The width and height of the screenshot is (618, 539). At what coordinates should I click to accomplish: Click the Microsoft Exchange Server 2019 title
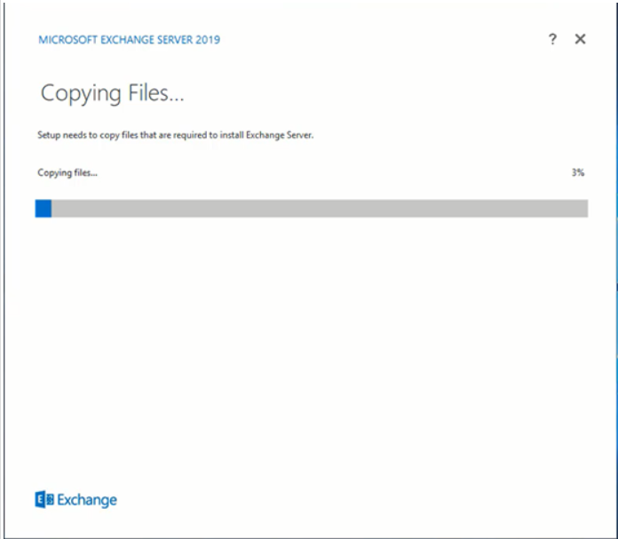(130, 40)
